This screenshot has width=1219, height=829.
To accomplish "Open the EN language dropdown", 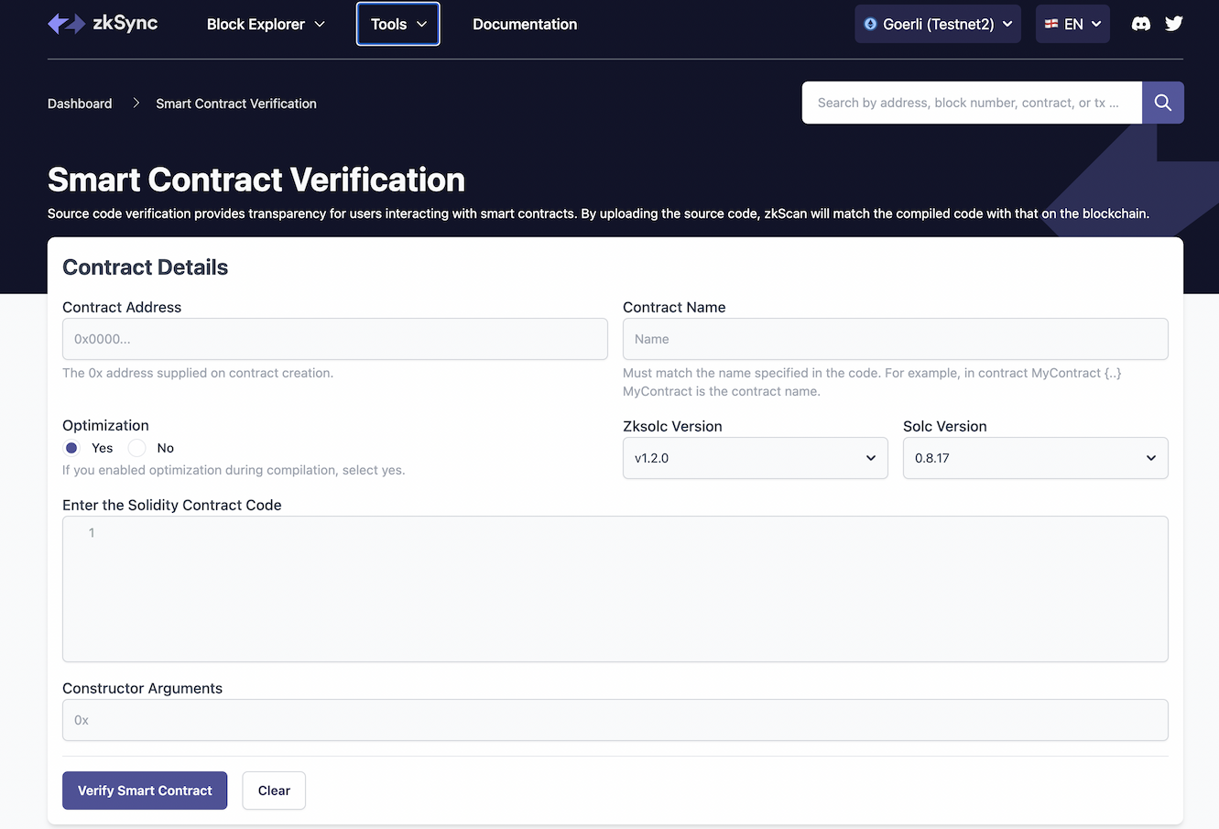I will (x=1072, y=24).
